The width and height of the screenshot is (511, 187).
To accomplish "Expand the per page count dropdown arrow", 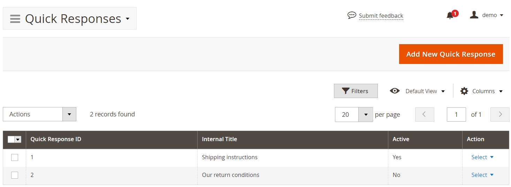I will 366,114.
